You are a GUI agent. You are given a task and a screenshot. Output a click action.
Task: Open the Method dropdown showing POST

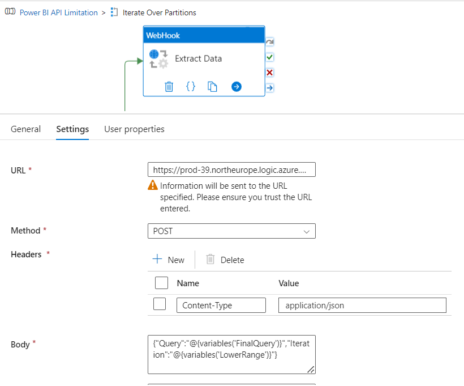(x=231, y=231)
